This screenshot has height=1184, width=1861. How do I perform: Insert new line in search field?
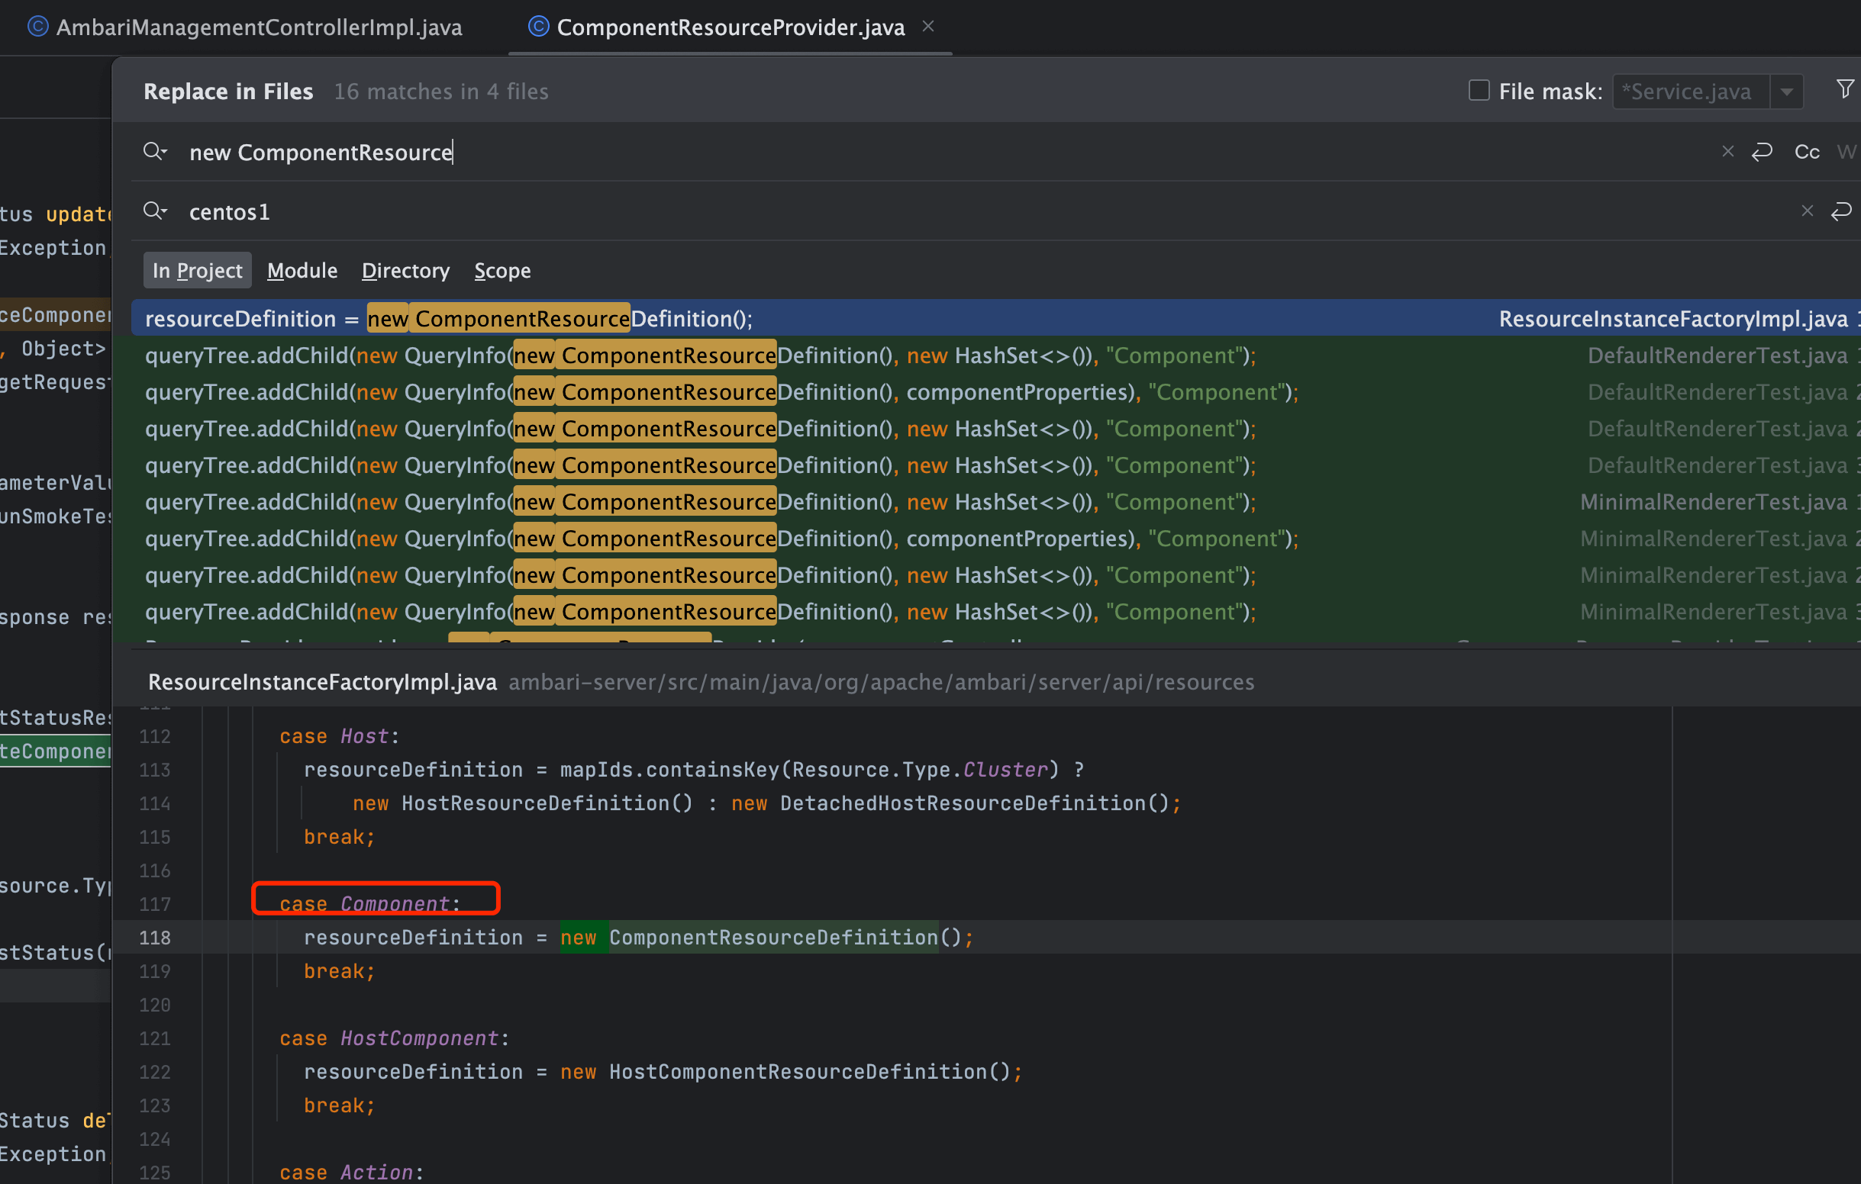click(x=1762, y=151)
